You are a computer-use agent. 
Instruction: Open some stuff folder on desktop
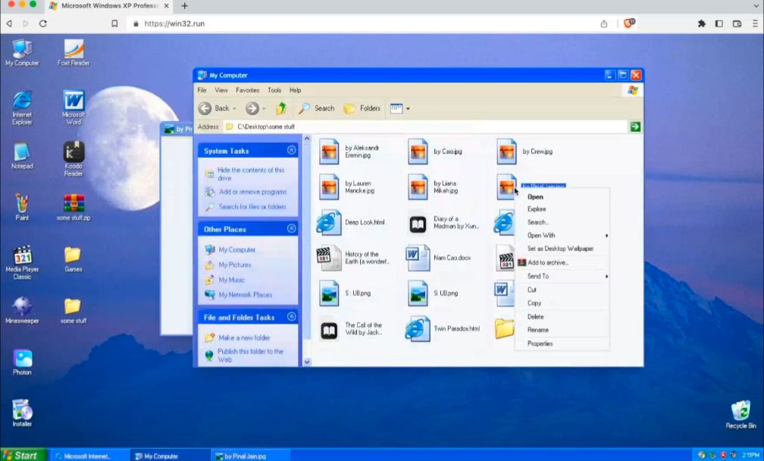[73, 310]
